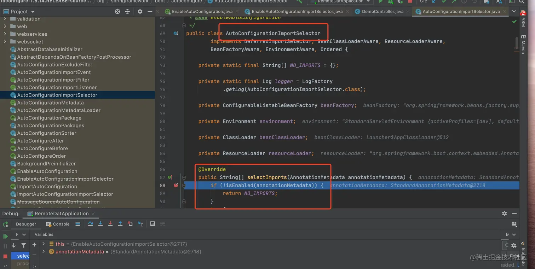Stop debugging with the red square in the Debug panel

pos(5,256)
